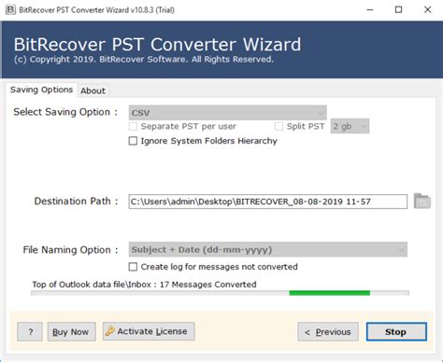The width and height of the screenshot is (443, 362).
Task: Go back with the Previous button
Action: point(328,332)
